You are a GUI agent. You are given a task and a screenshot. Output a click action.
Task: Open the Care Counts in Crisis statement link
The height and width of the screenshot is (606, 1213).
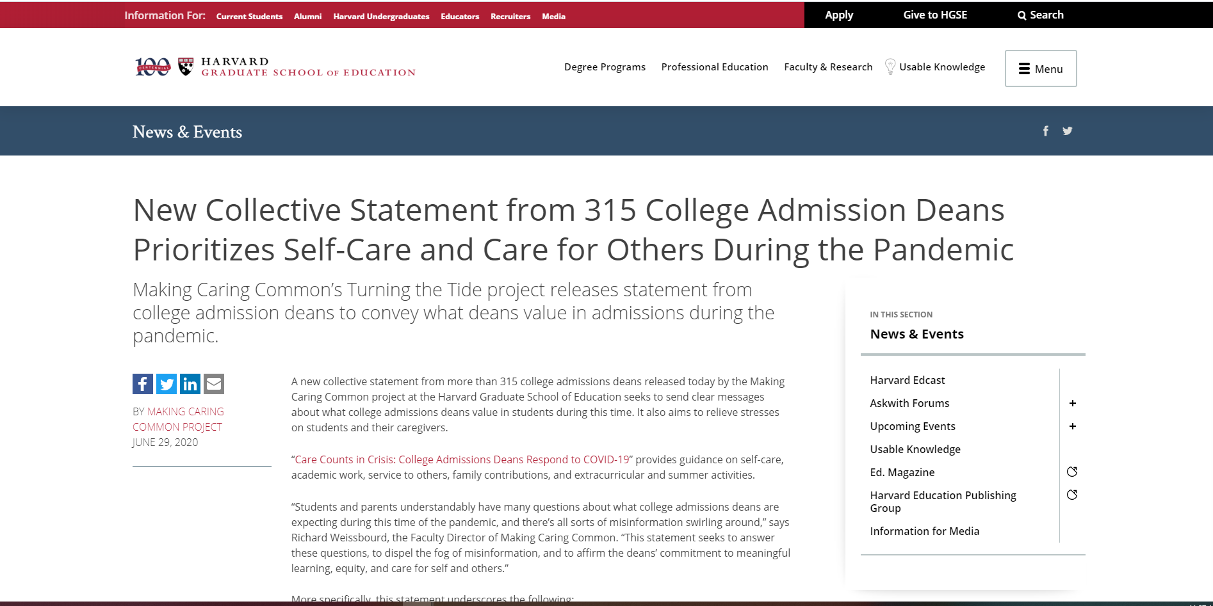[461, 459]
